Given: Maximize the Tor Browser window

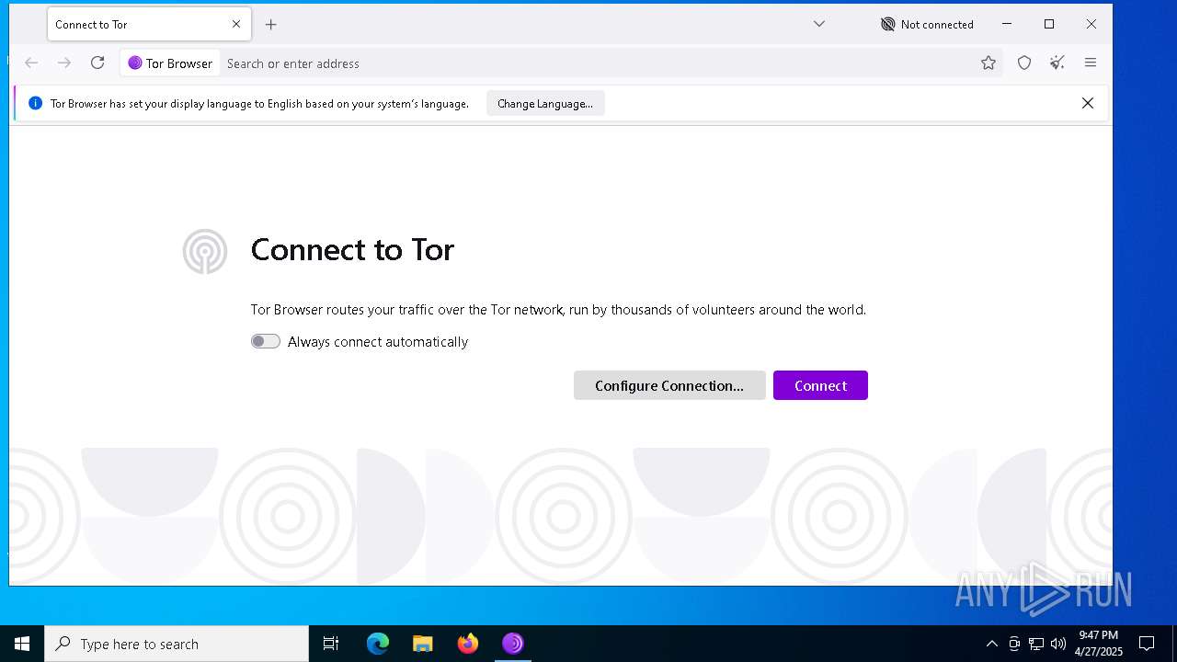Looking at the screenshot, I should [x=1049, y=24].
